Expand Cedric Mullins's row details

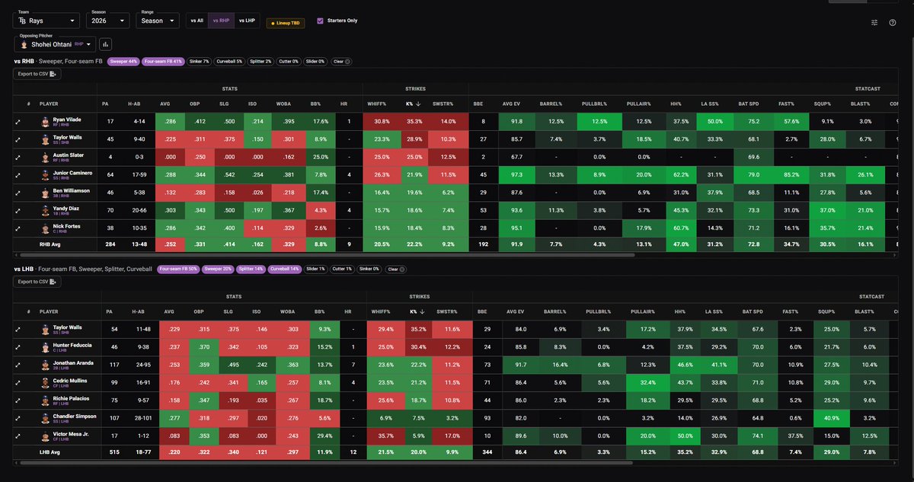point(18,381)
